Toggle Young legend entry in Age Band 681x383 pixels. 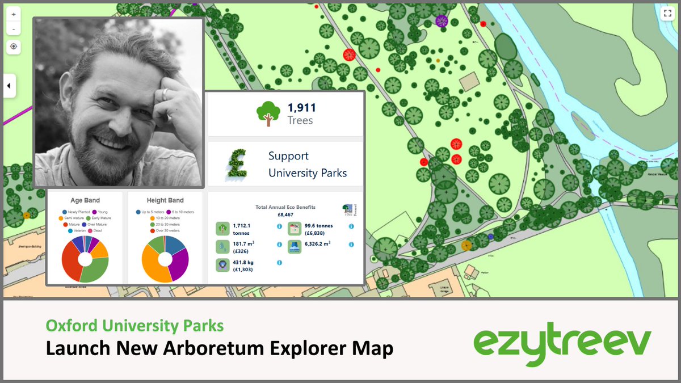pyautogui.click(x=100, y=212)
